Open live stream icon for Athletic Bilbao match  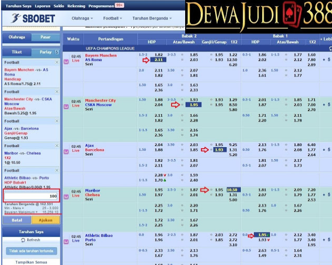pyautogui.click(x=66, y=241)
